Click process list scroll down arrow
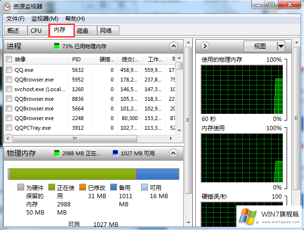The height and width of the screenshot is (230, 304). coord(179,130)
